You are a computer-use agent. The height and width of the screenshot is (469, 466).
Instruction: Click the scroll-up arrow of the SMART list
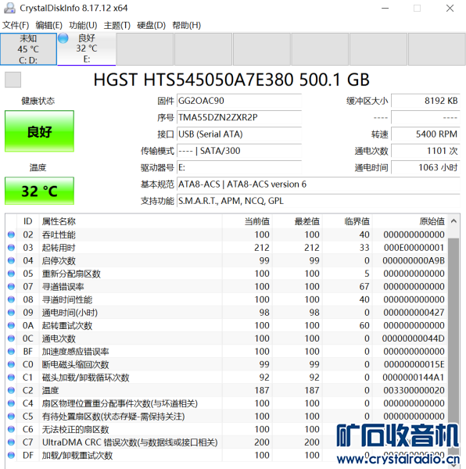click(x=453, y=221)
